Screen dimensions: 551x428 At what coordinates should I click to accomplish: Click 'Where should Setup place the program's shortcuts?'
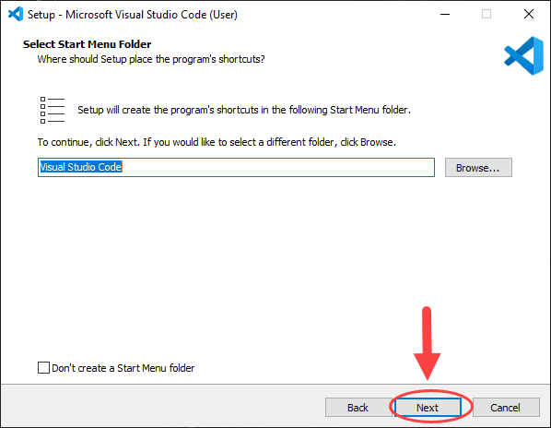tap(151, 59)
